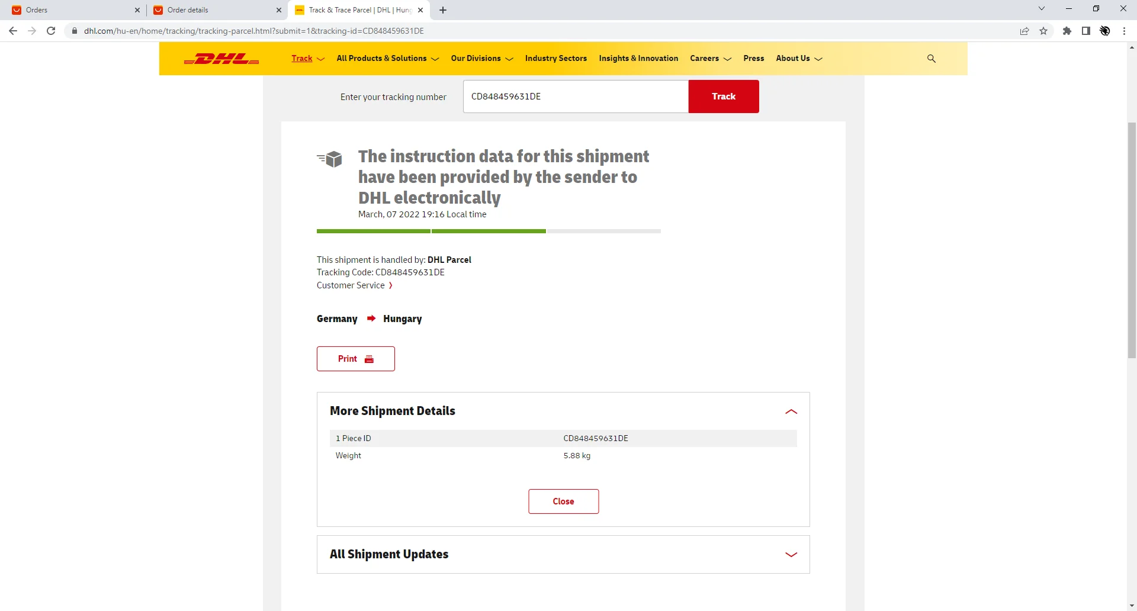This screenshot has height=611, width=1137.
Task: Select the weight value 5.88 kg
Action: point(577,456)
